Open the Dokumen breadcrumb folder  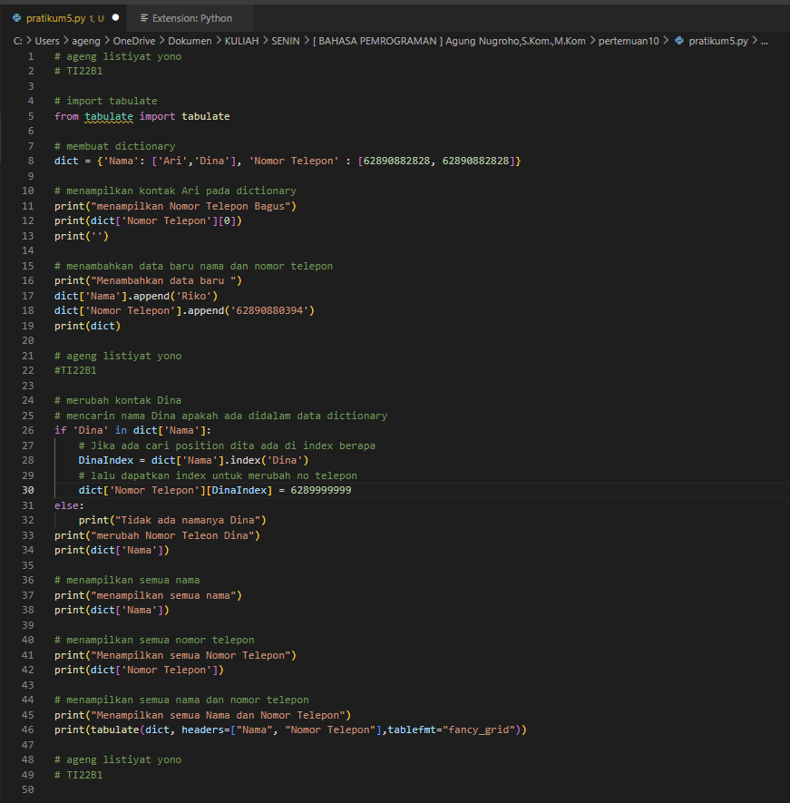pyautogui.click(x=190, y=41)
